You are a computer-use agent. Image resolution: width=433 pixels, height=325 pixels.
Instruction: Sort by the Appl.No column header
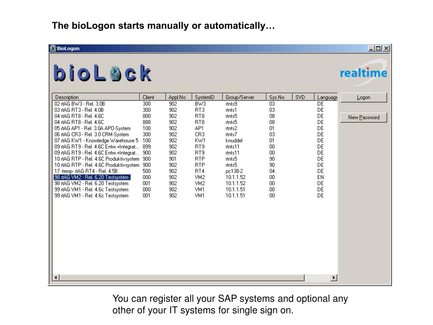[179, 97]
